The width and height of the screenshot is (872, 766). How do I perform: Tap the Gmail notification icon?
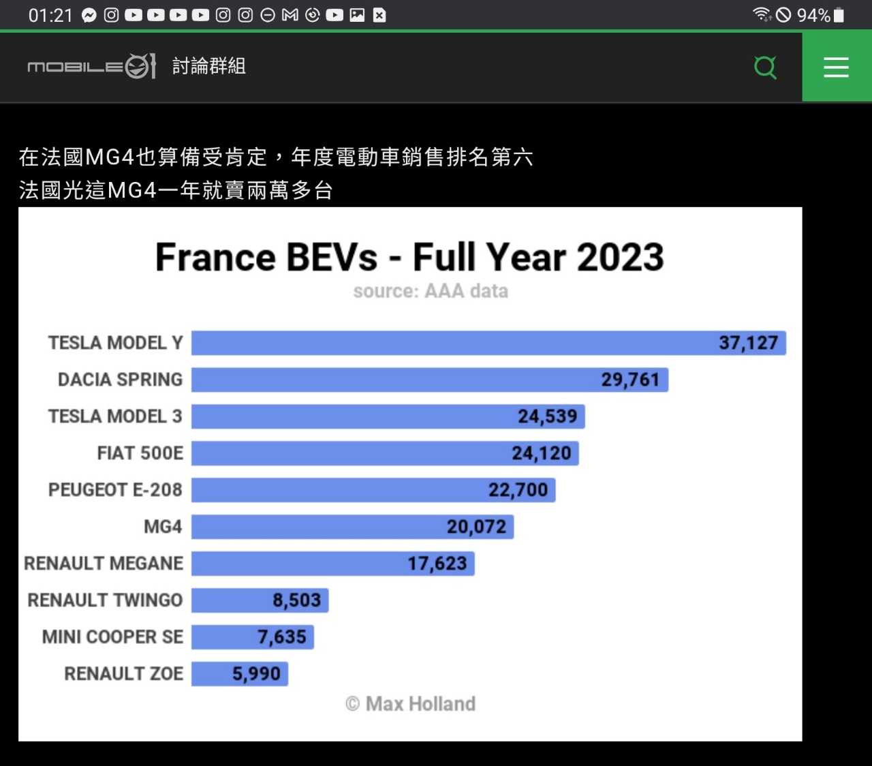pos(290,15)
